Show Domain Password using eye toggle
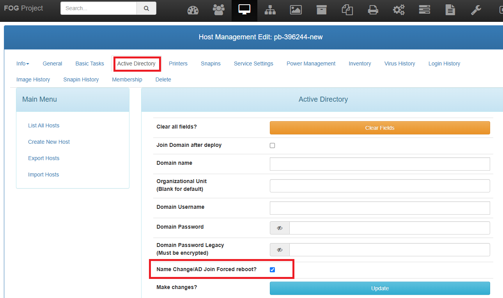Image resolution: width=503 pixels, height=298 pixels. [280, 228]
